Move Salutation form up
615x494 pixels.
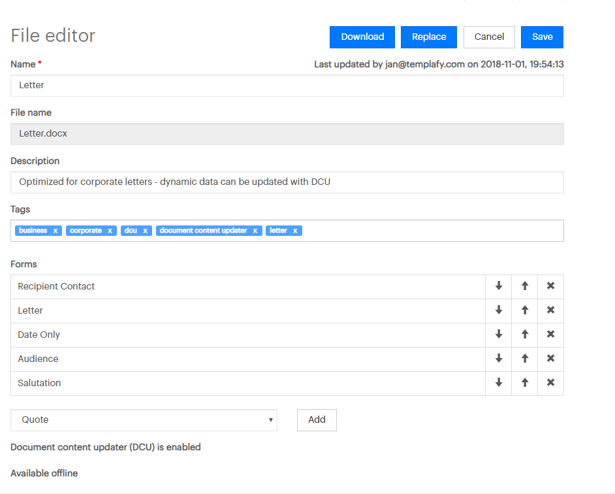525,383
